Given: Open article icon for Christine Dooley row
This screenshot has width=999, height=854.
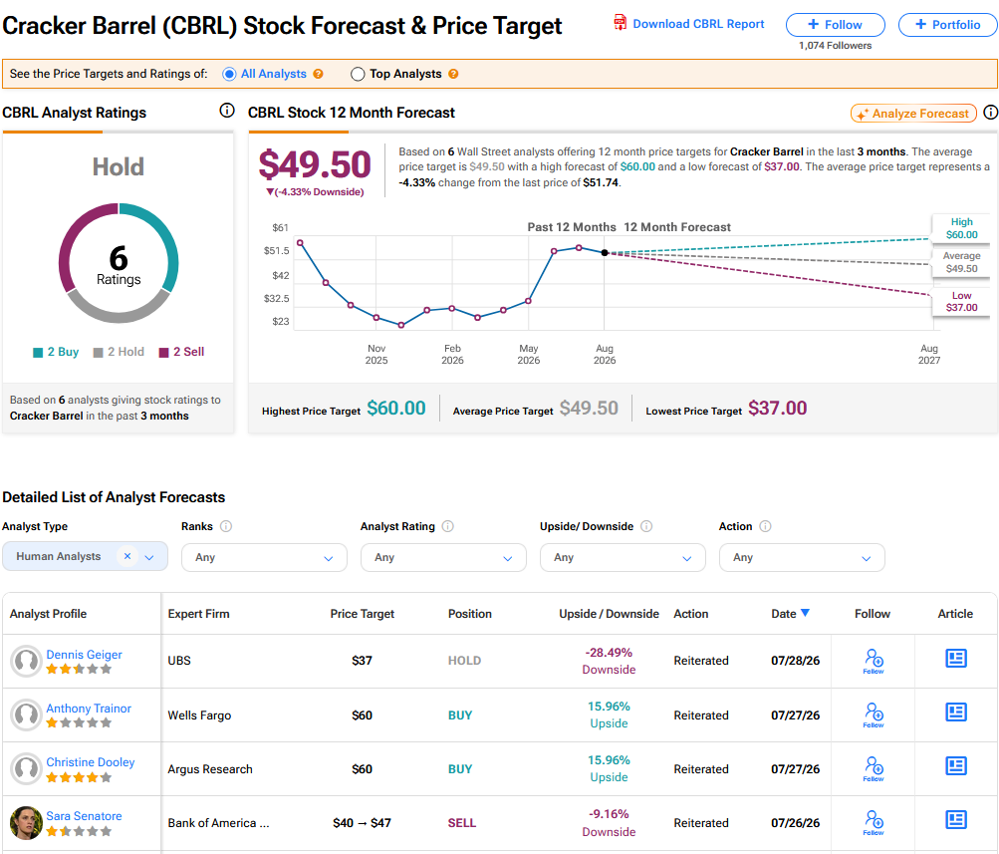Looking at the screenshot, I should 956,765.
